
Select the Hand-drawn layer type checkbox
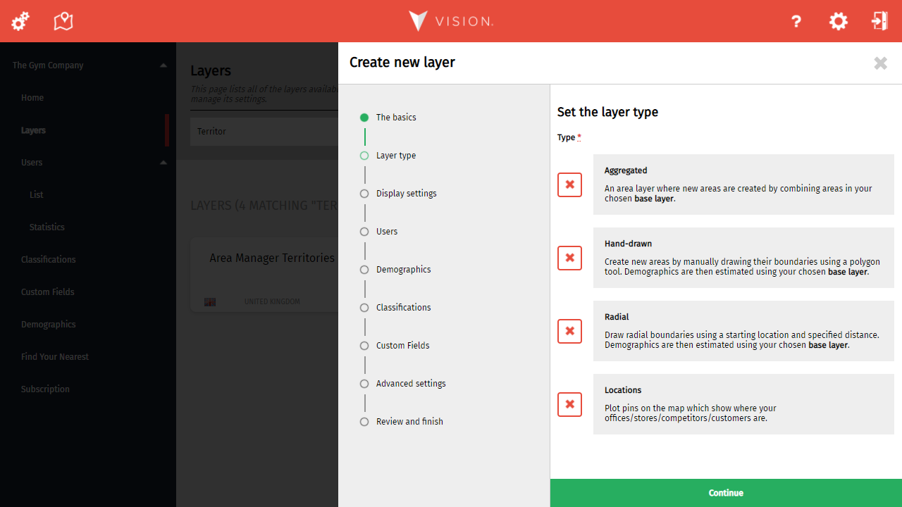pyautogui.click(x=569, y=258)
